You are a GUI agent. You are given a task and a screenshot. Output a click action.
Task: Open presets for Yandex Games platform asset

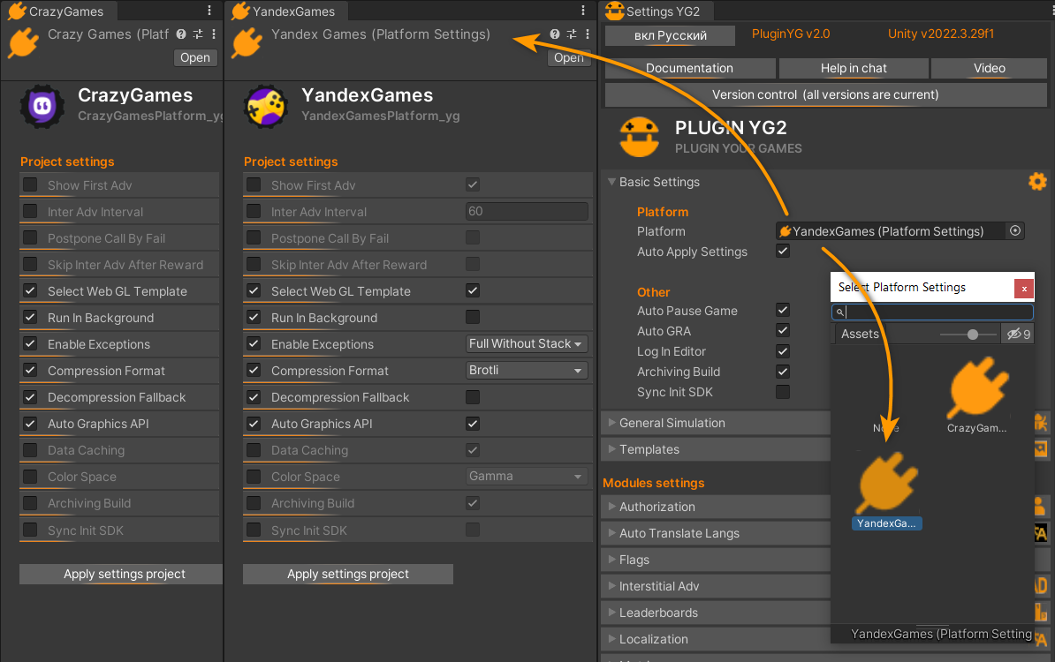[571, 34]
